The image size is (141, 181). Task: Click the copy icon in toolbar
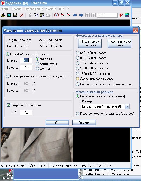(36, 15)
